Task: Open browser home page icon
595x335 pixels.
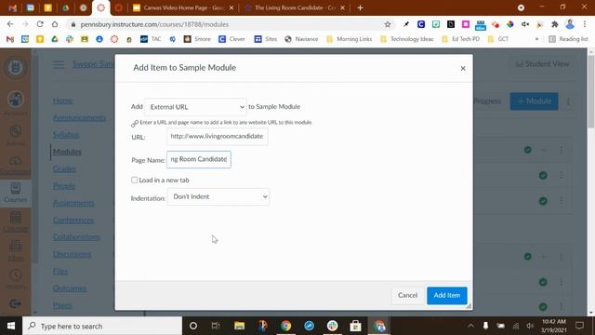Action: pos(55,24)
